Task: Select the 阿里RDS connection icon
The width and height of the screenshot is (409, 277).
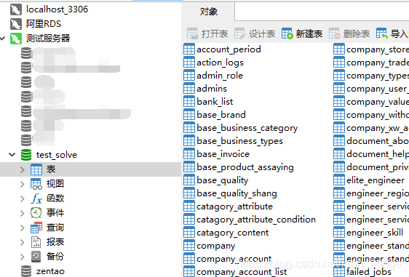Action: (16, 24)
